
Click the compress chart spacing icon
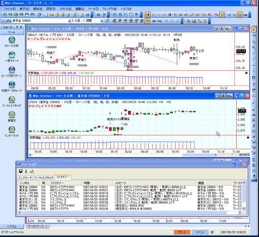154,21
